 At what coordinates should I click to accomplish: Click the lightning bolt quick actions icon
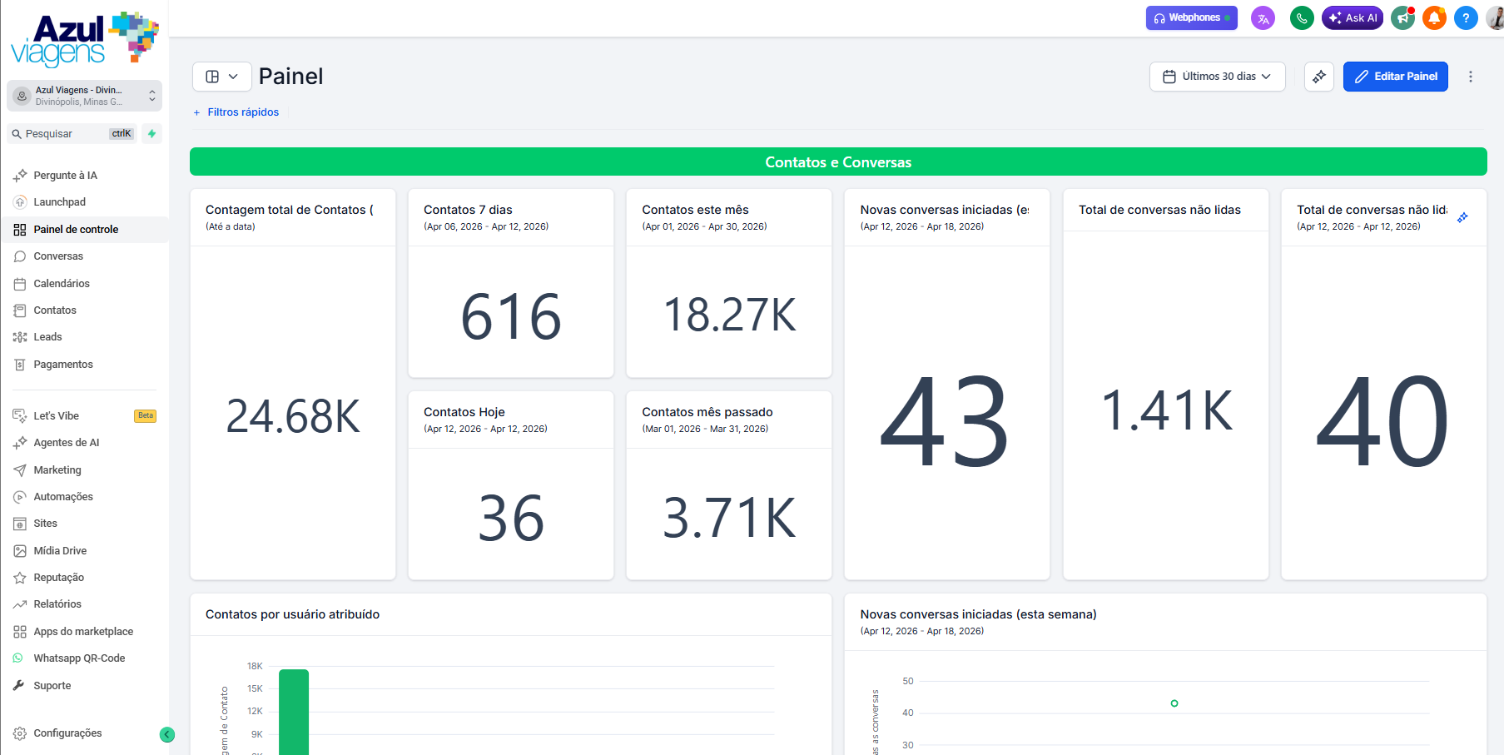[x=151, y=133]
